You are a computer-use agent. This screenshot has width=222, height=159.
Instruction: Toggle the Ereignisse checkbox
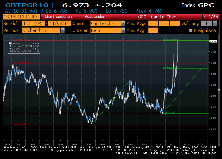click(x=191, y=30)
